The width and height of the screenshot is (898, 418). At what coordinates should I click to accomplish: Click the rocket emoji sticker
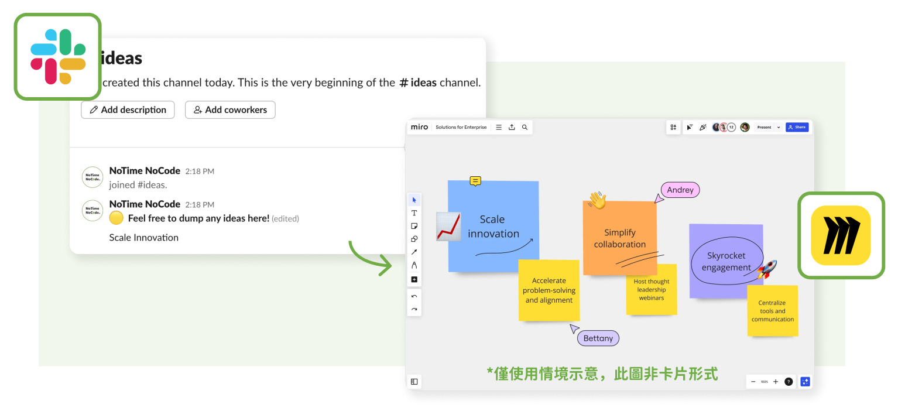click(x=766, y=270)
